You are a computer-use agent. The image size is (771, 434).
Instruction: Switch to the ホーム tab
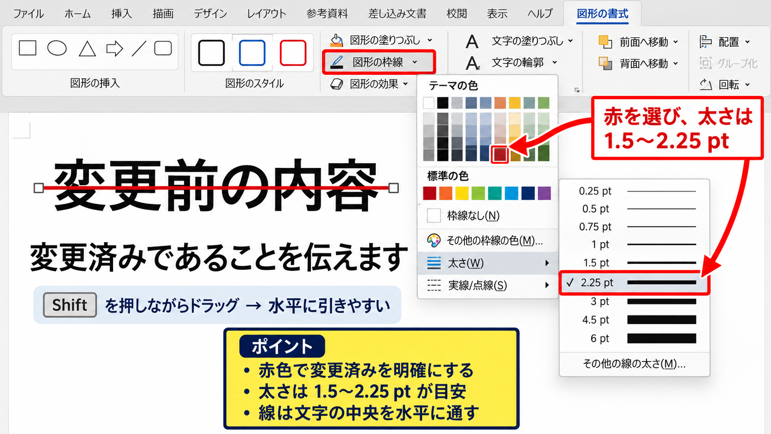(77, 14)
